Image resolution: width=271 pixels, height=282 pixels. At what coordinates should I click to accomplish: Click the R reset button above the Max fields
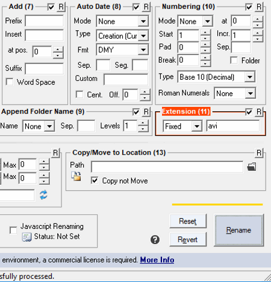coord(55,153)
